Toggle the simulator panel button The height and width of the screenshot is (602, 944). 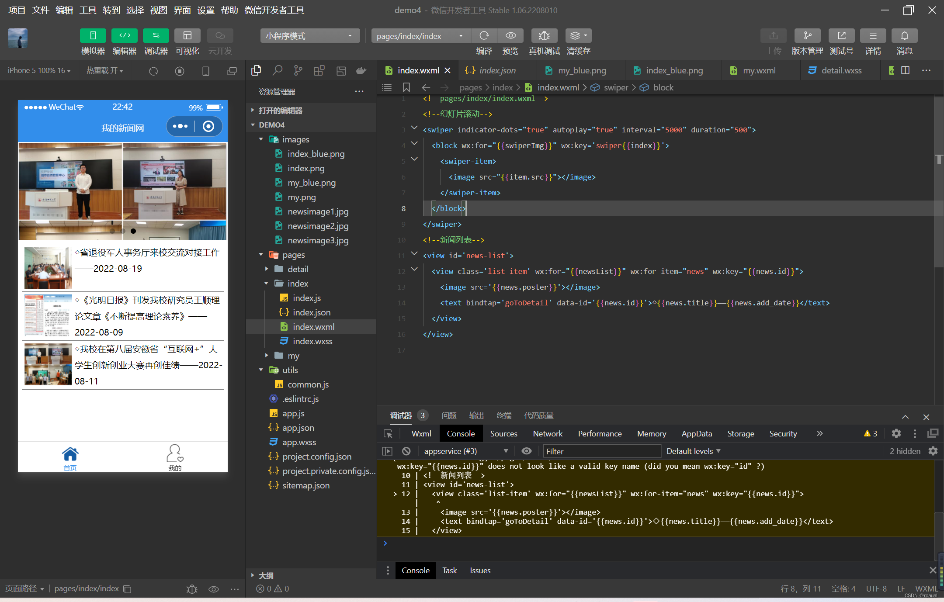point(93,36)
